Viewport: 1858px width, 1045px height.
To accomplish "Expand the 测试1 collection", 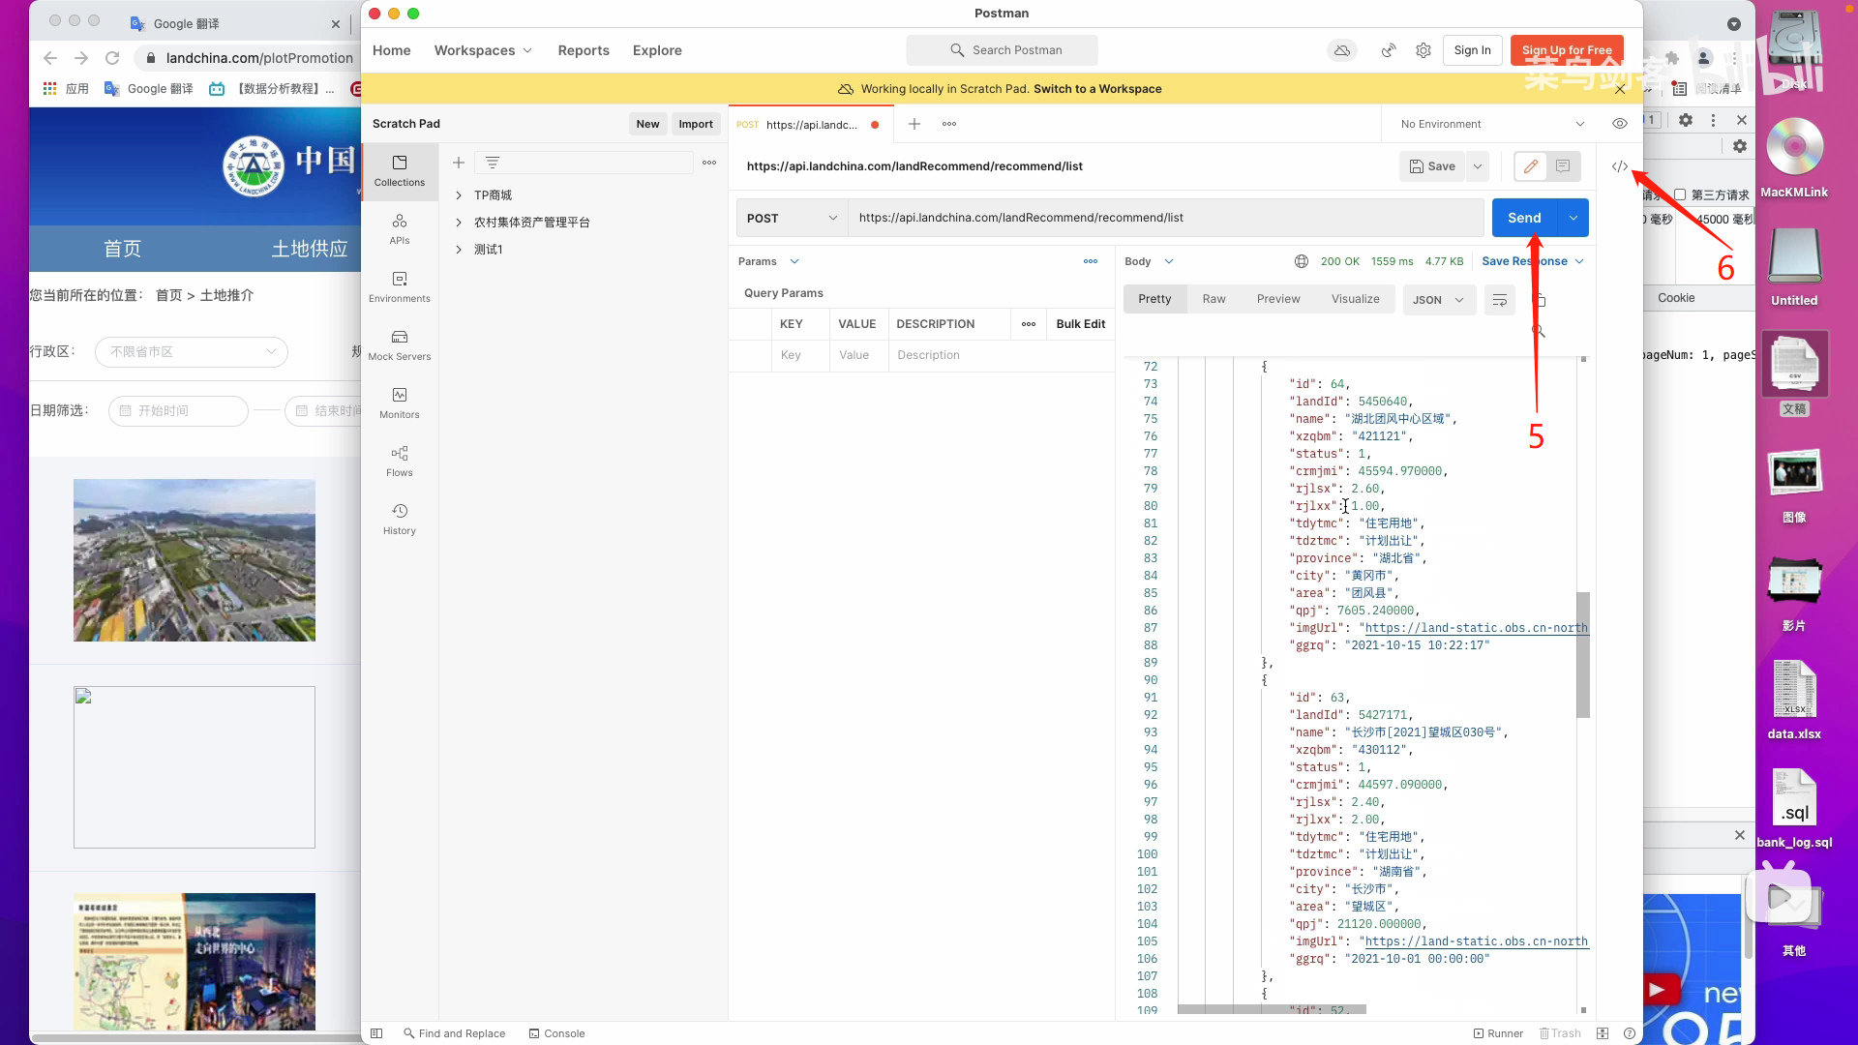I will (459, 250).
